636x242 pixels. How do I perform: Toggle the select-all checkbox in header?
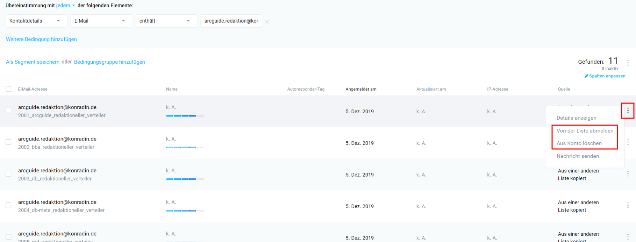click(x=8, y=89)
